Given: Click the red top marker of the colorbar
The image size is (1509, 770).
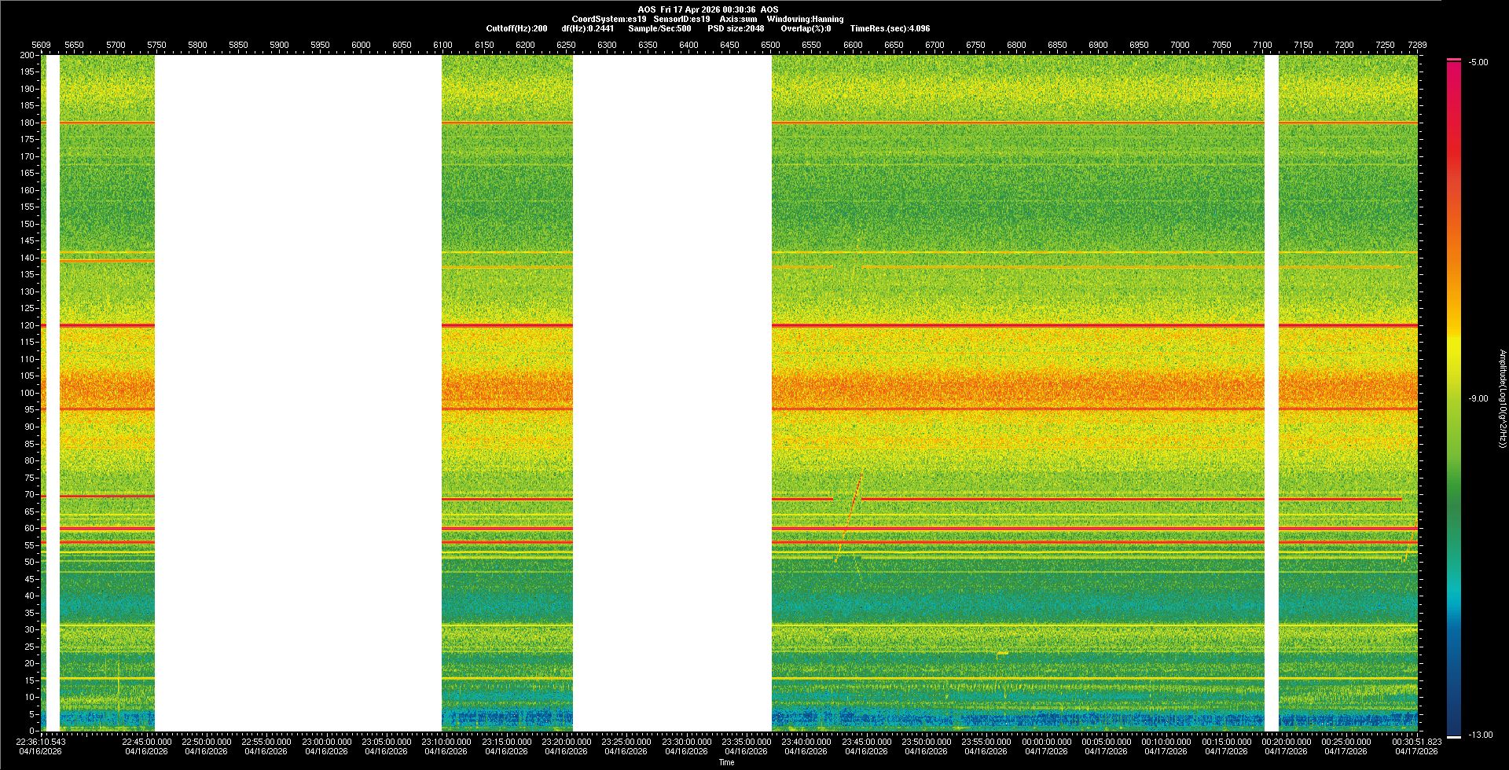Looking at the screenshot, I should (x=1454, y=60).
